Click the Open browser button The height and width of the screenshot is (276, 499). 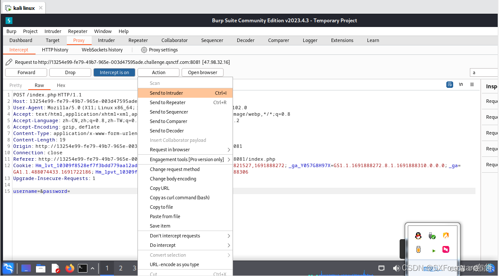tap(203, 72)
